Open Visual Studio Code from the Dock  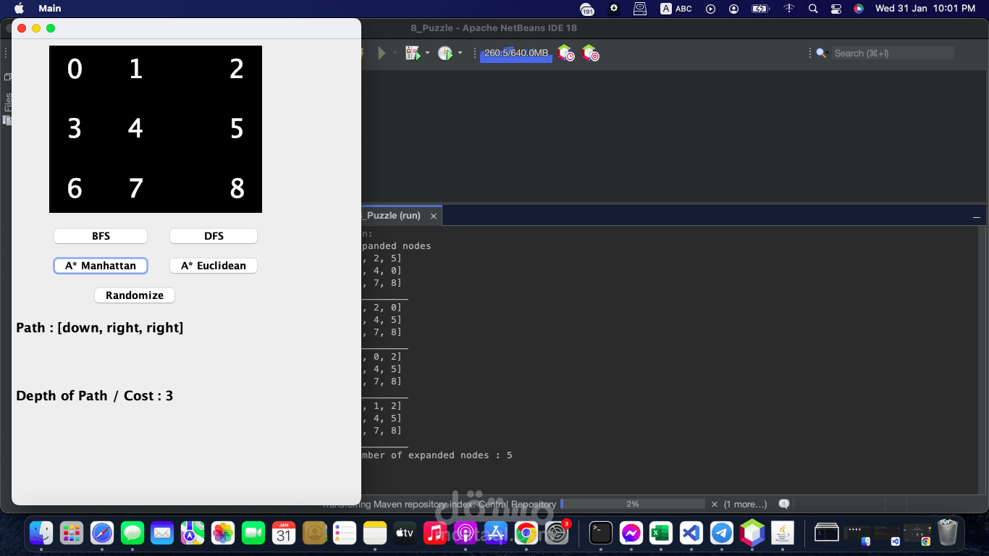[x=691, y=534]
